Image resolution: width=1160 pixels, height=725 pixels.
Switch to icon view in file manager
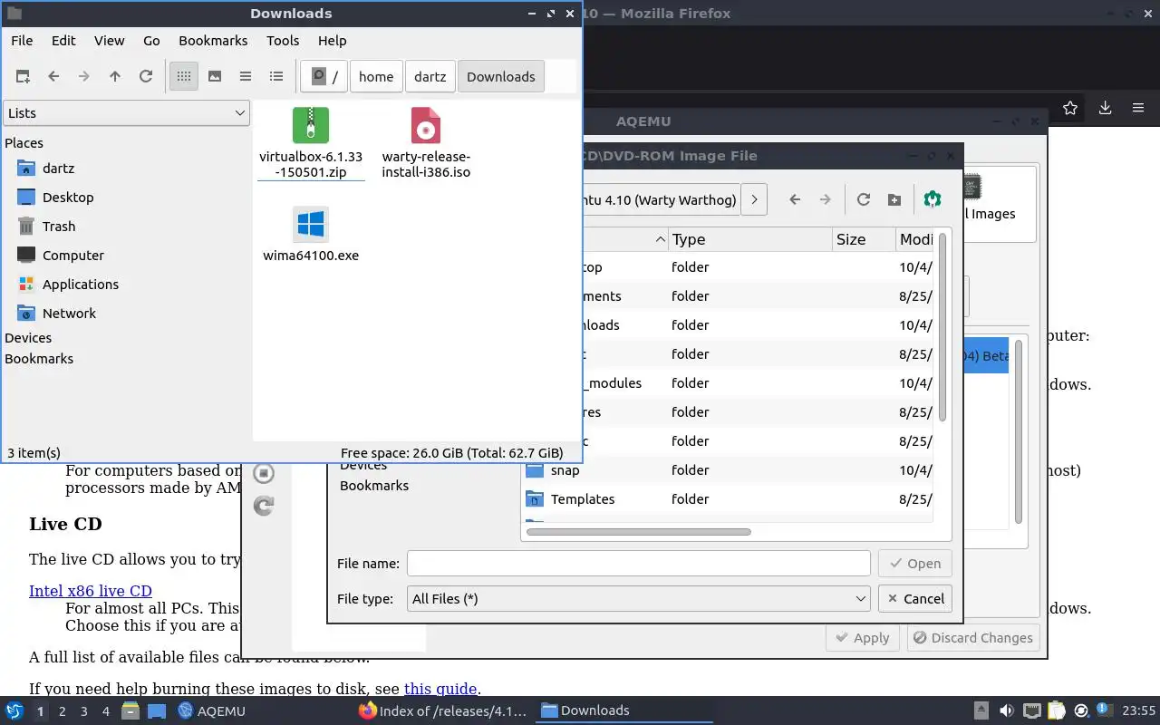(x=184, y=77)
